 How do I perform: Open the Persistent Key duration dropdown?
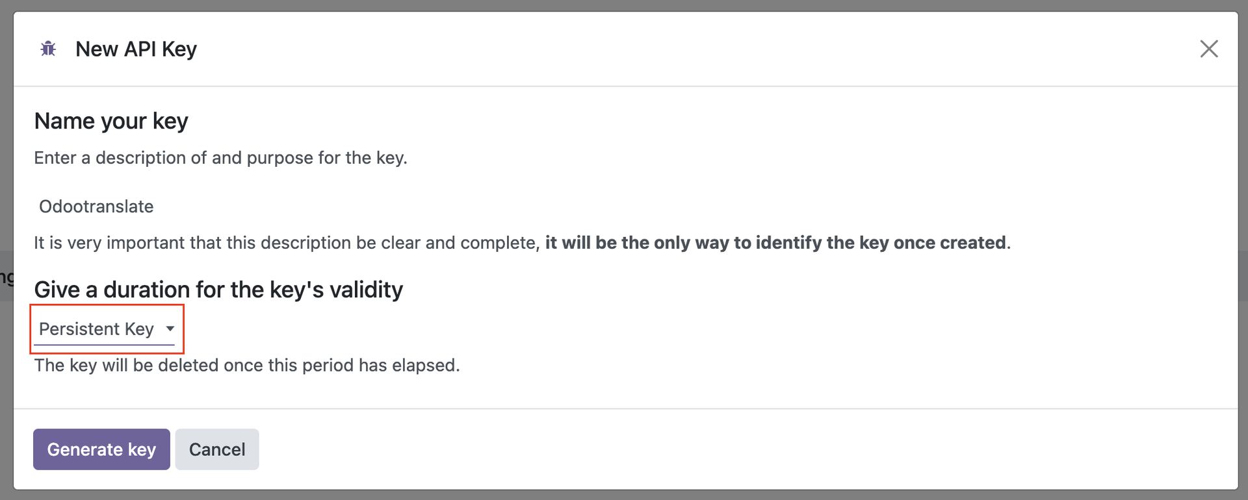(x=97, y=329)
